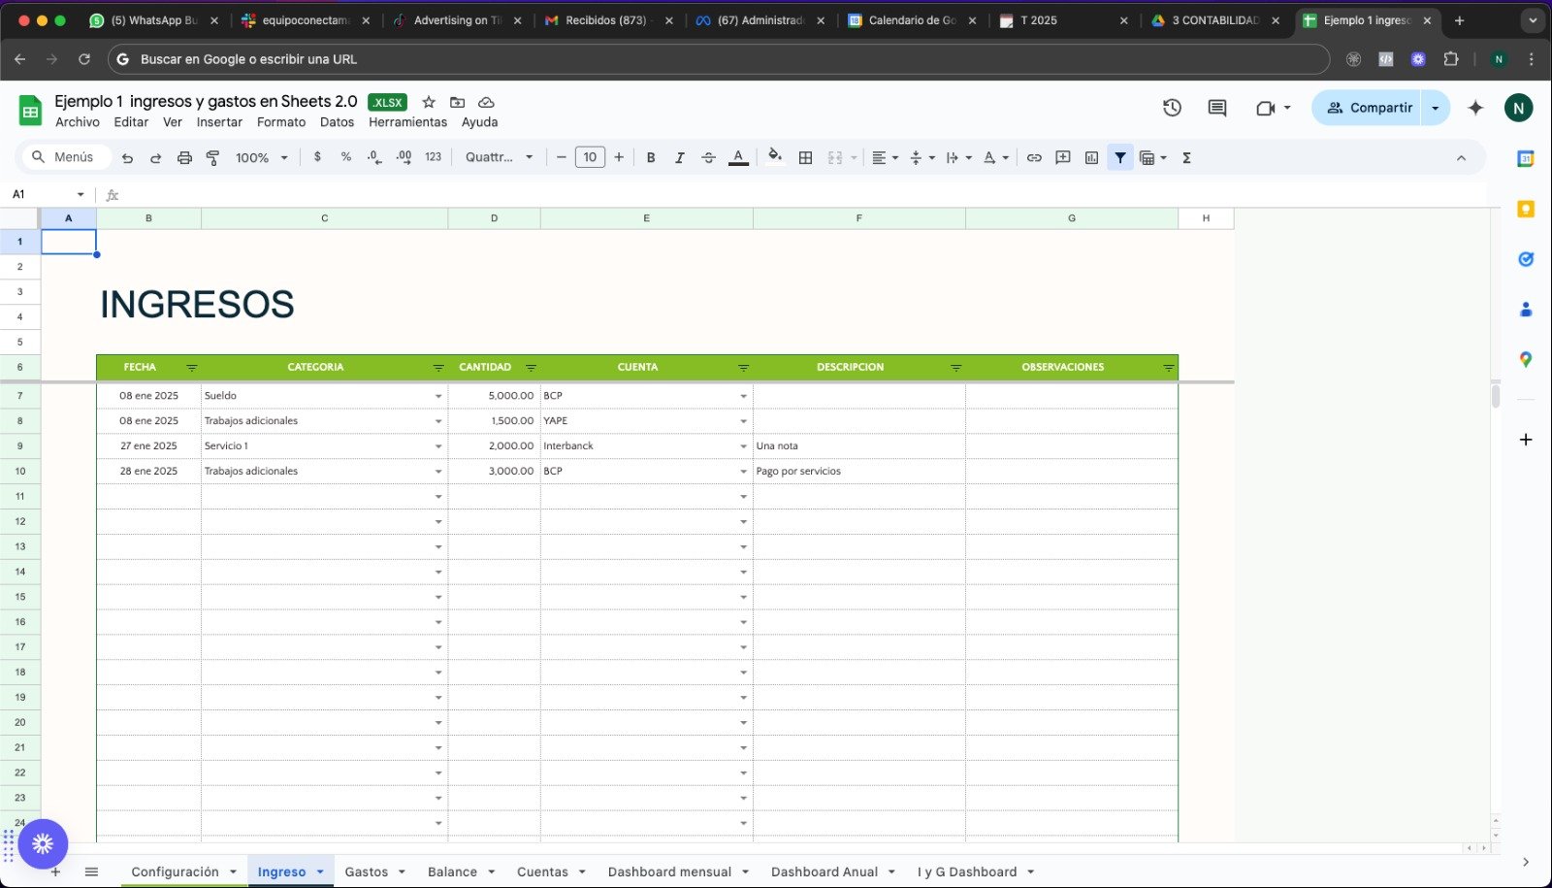Image resolution: width=1552 pixels, height=888 pixels.
Task: Collapse the toolbar with chevron
Action: (x=1461, y=157)
